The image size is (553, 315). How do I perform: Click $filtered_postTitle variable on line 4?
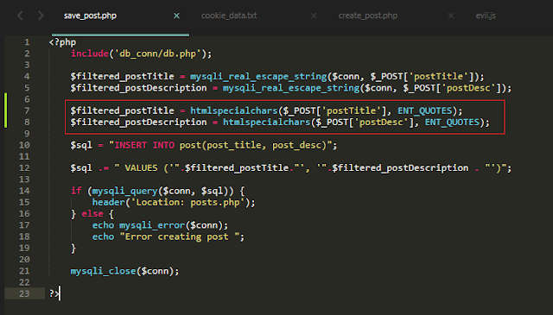[122, 77]
